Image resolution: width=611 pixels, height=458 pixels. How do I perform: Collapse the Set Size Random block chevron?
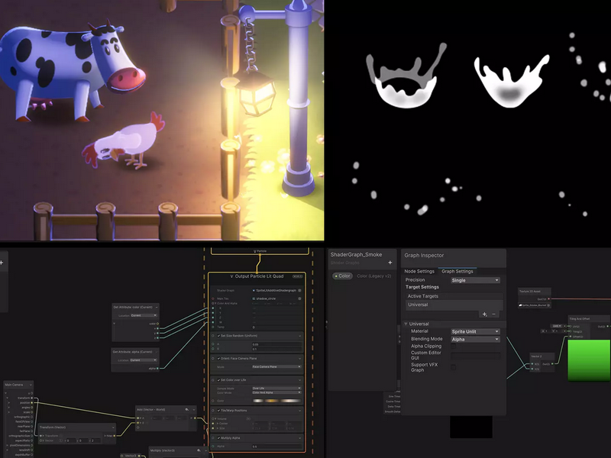point(299,336)
